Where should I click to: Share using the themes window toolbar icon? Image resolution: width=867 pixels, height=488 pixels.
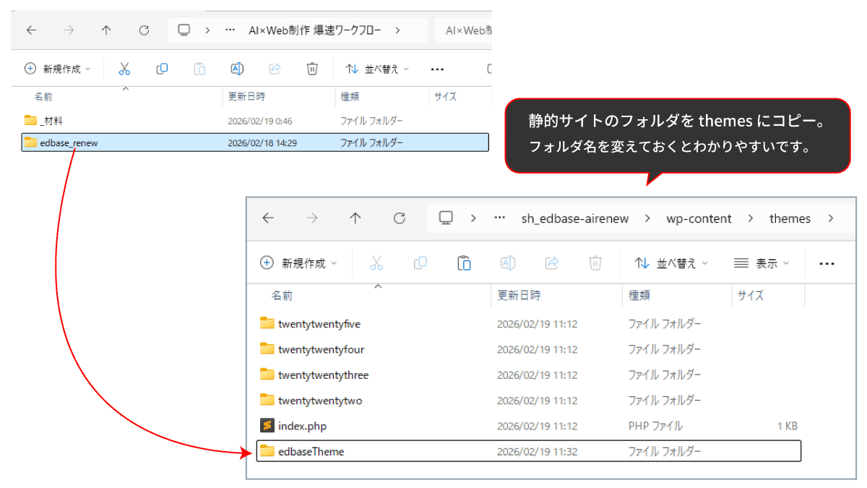click(551, 263)
